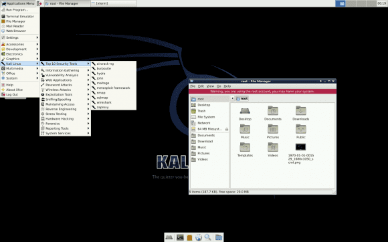Open application finder magnifier in dock

(208, 237)
